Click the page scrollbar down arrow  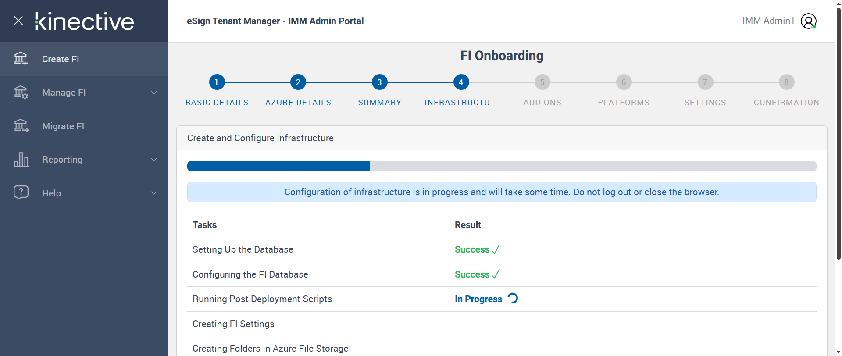coord(838,352)
